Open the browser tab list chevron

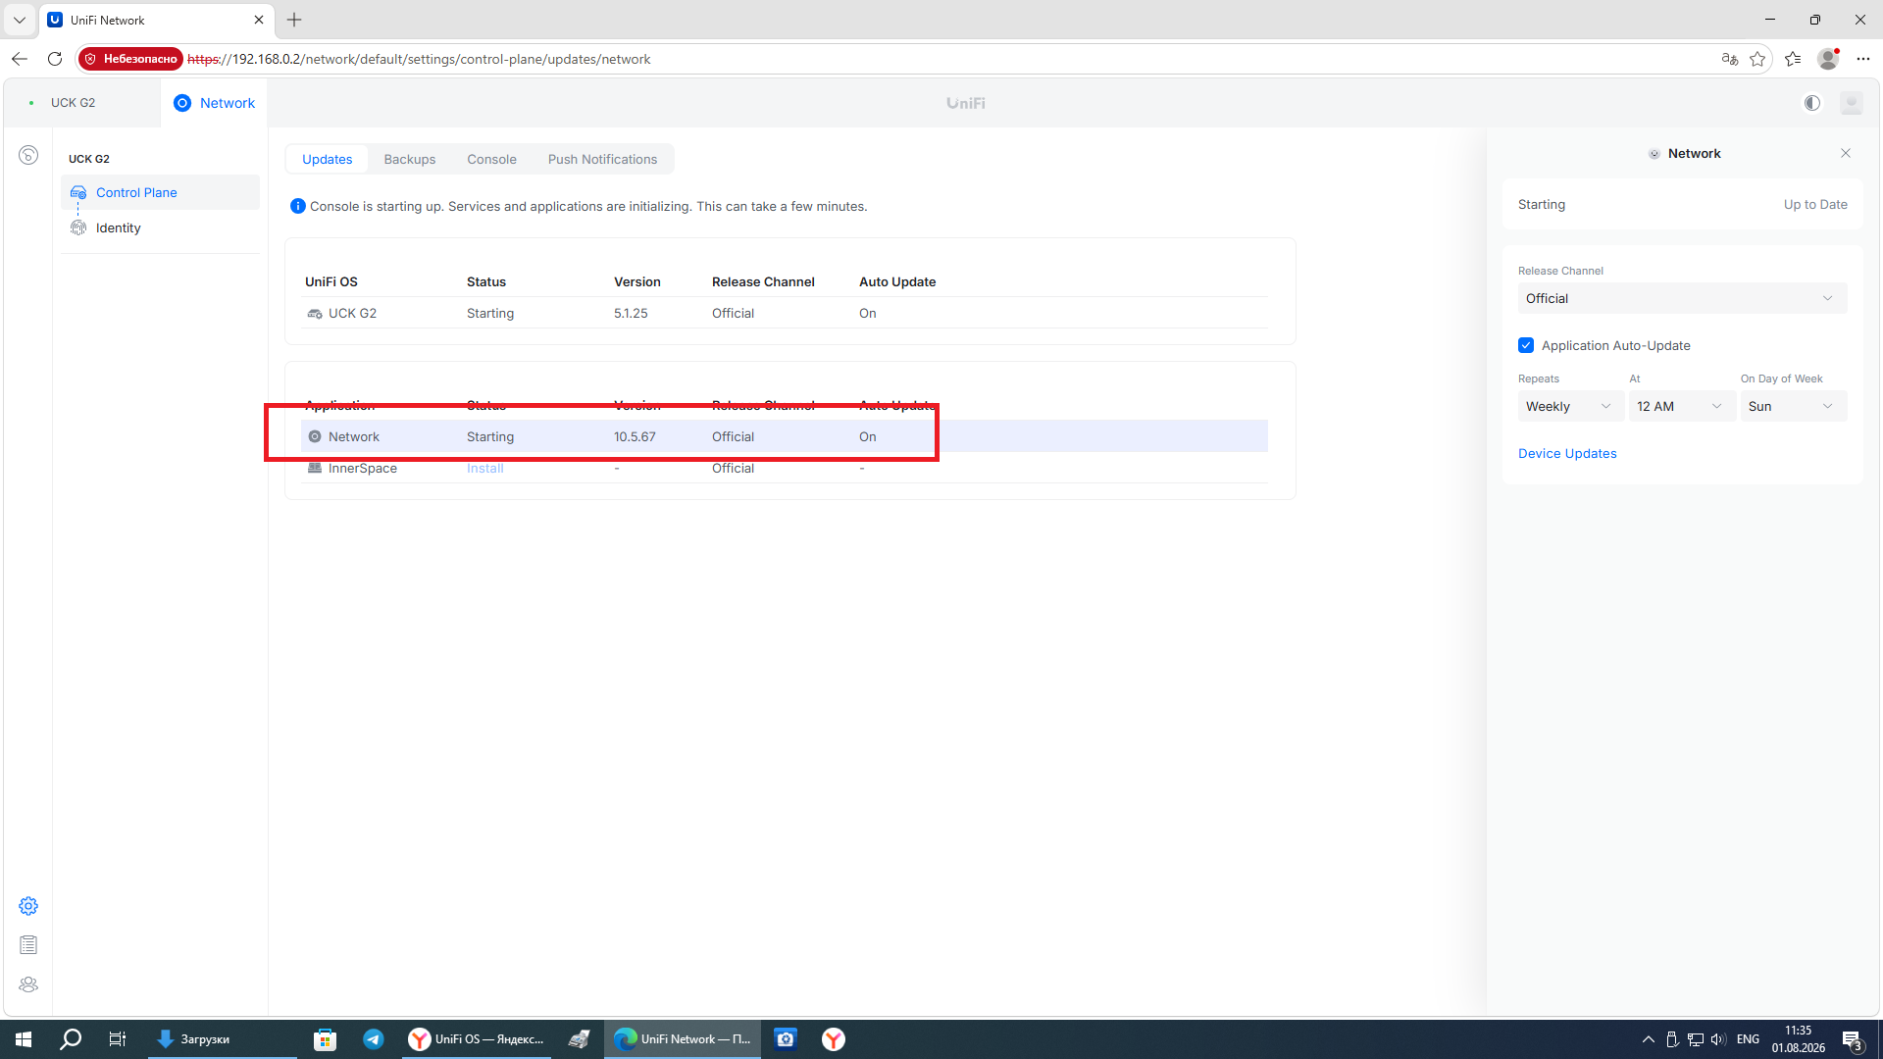tap(20, 20)
